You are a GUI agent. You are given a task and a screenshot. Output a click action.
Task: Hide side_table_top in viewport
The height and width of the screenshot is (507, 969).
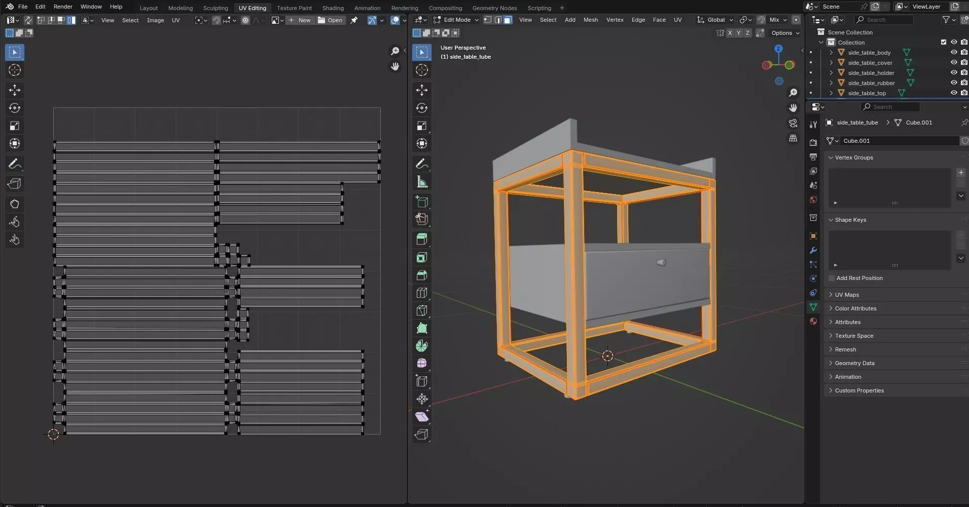(954, 93)
